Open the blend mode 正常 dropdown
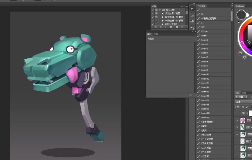This screenshot has width=252, height=160. tap(244, 102)
